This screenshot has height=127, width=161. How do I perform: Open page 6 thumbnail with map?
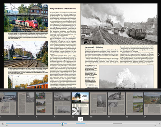point(8,103)
